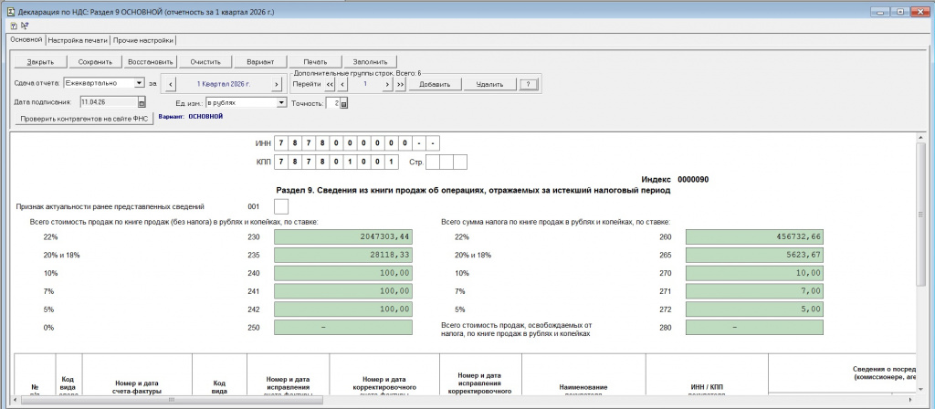Expand the Сдача отчета dropdown
The image size is (935, 409).
pos(139,83)
